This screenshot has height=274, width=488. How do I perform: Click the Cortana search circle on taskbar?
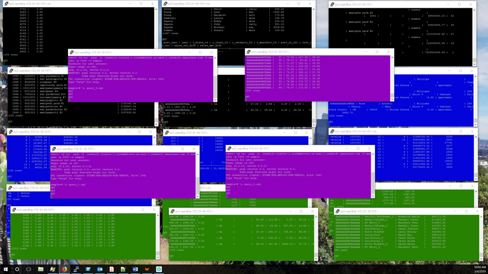(x=17, y=269)
